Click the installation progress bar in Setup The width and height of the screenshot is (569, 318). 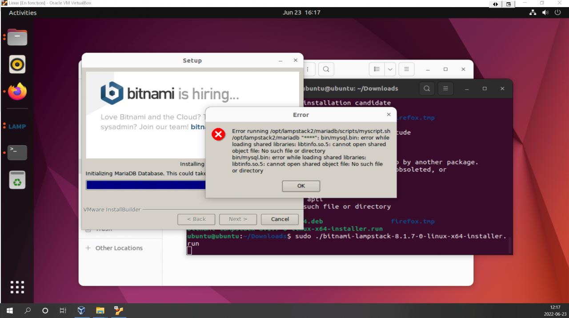[x=146, y=185]
